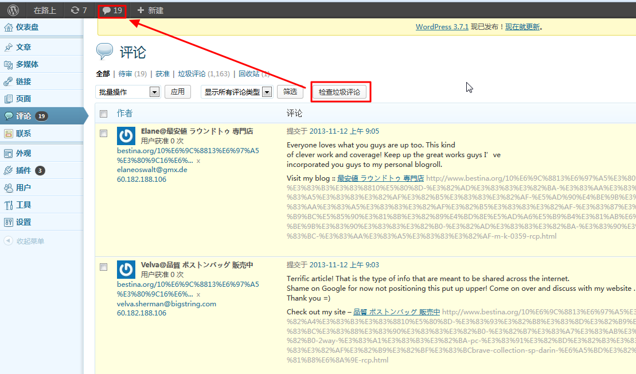Click the 筛选 filter button
Image resolution: width=636 pixels, height=374 pixels.
290,92
